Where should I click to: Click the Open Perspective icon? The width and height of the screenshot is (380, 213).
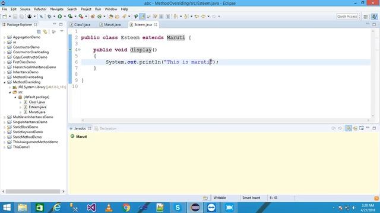tap(366, 17)
